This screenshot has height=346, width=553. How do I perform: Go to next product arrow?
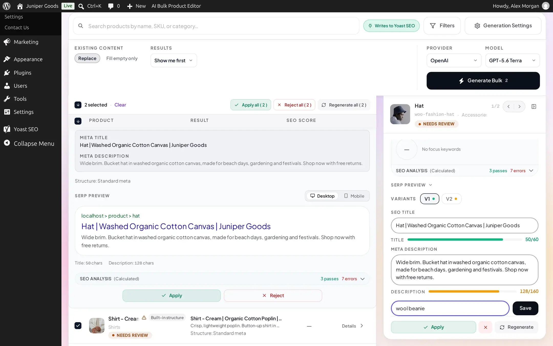pyautogui.click(x=519, y=106)
